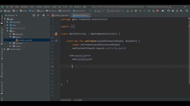Switch to the activity_main.xml editor tab
The image size is (190, 106).
point(61,15)
